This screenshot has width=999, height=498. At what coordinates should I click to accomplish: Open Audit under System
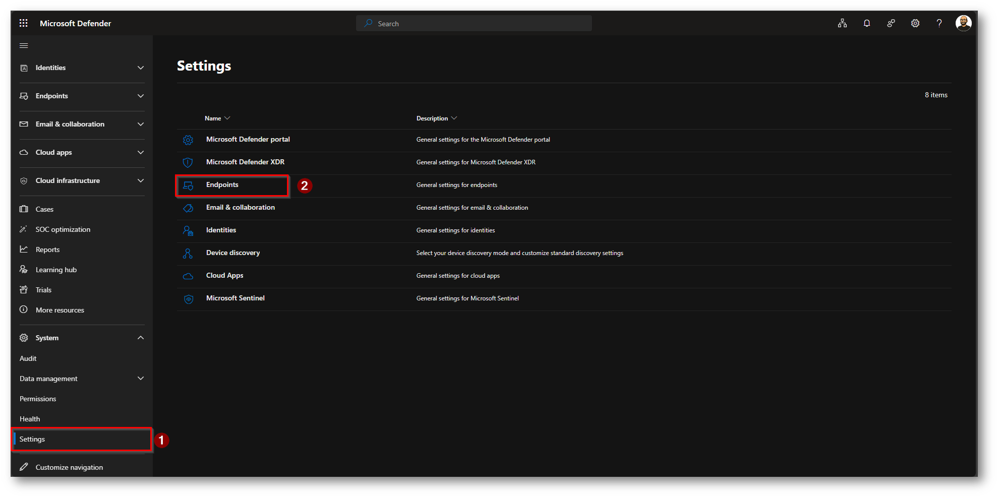click(28, 358)
